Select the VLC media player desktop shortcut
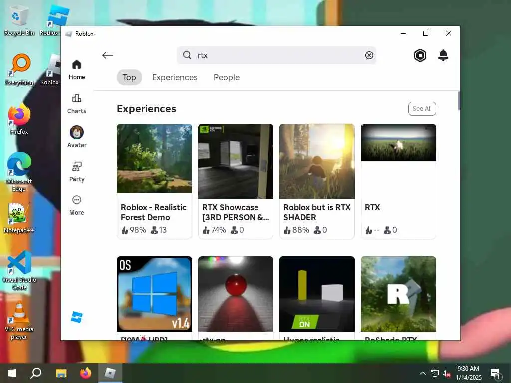511x383 pixels. (19, 320)
